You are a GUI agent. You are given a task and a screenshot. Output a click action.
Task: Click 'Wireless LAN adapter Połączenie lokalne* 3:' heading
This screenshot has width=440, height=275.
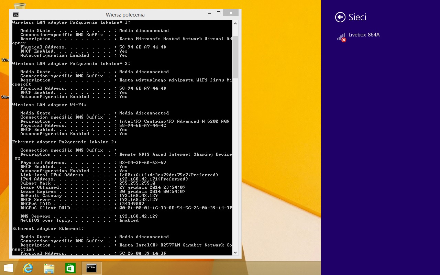[71, 22]
